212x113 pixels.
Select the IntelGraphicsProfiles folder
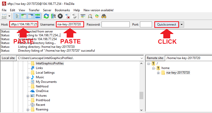point(50,63)
